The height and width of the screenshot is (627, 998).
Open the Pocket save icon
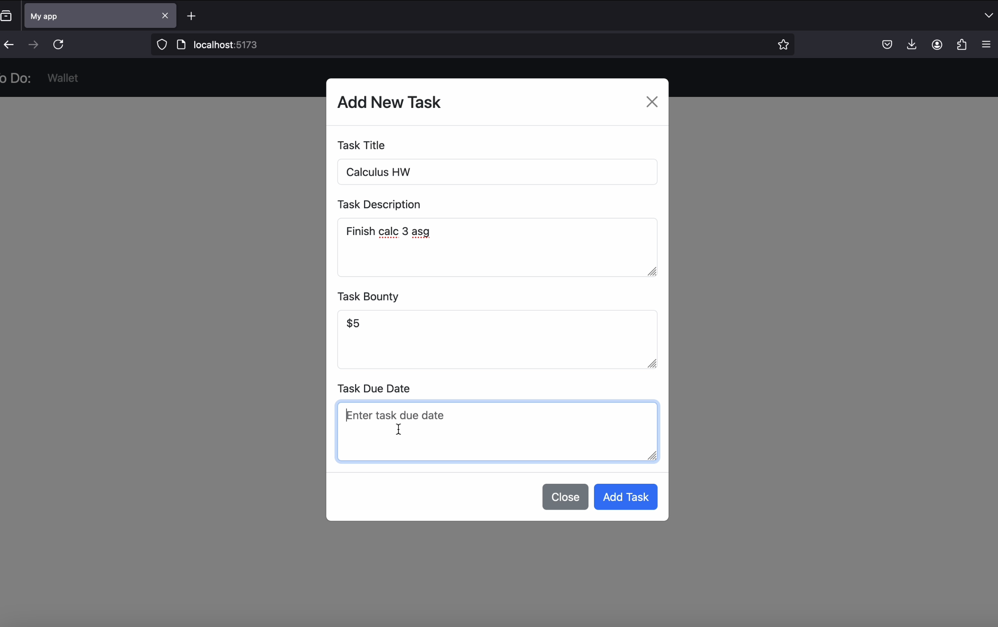coord(887,45)
